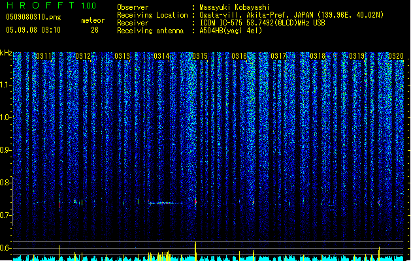Click the filename 0509080310.png

(x=33, y=17)
